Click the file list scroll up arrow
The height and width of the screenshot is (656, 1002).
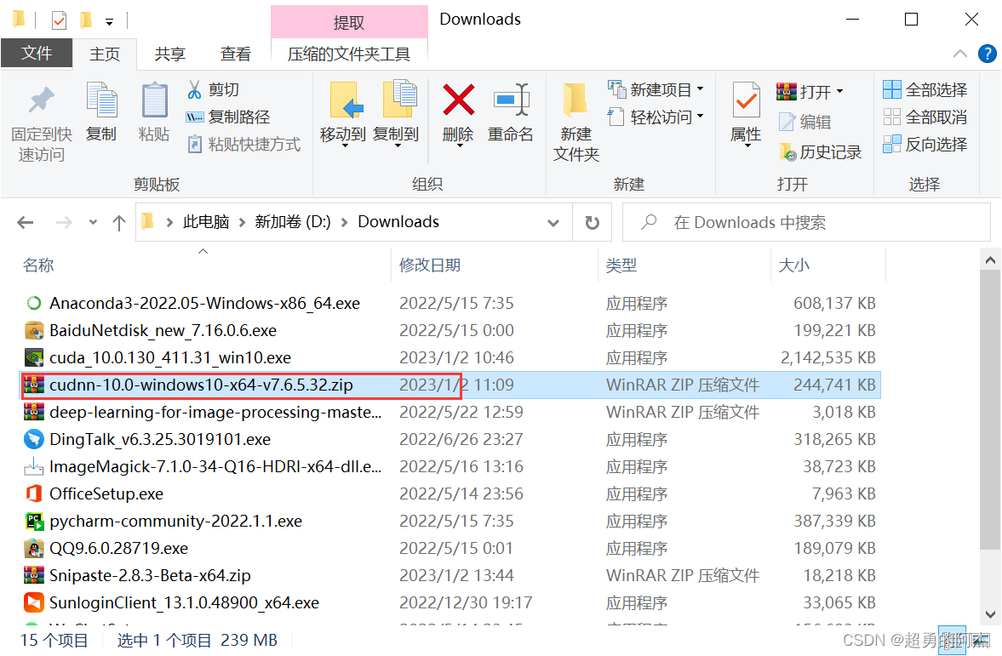point(990,260)
